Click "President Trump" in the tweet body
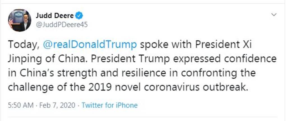The image size is (287, 121). pos(116,59)
